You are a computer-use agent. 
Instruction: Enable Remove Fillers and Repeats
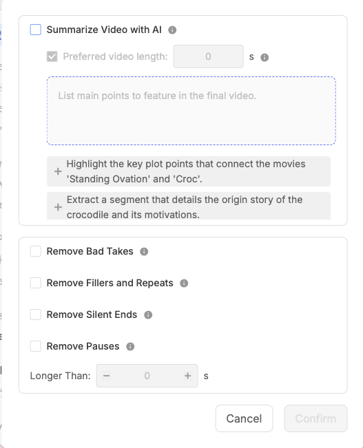tap(35, 283)
